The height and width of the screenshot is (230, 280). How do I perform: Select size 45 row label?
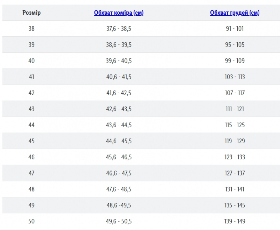31,141
